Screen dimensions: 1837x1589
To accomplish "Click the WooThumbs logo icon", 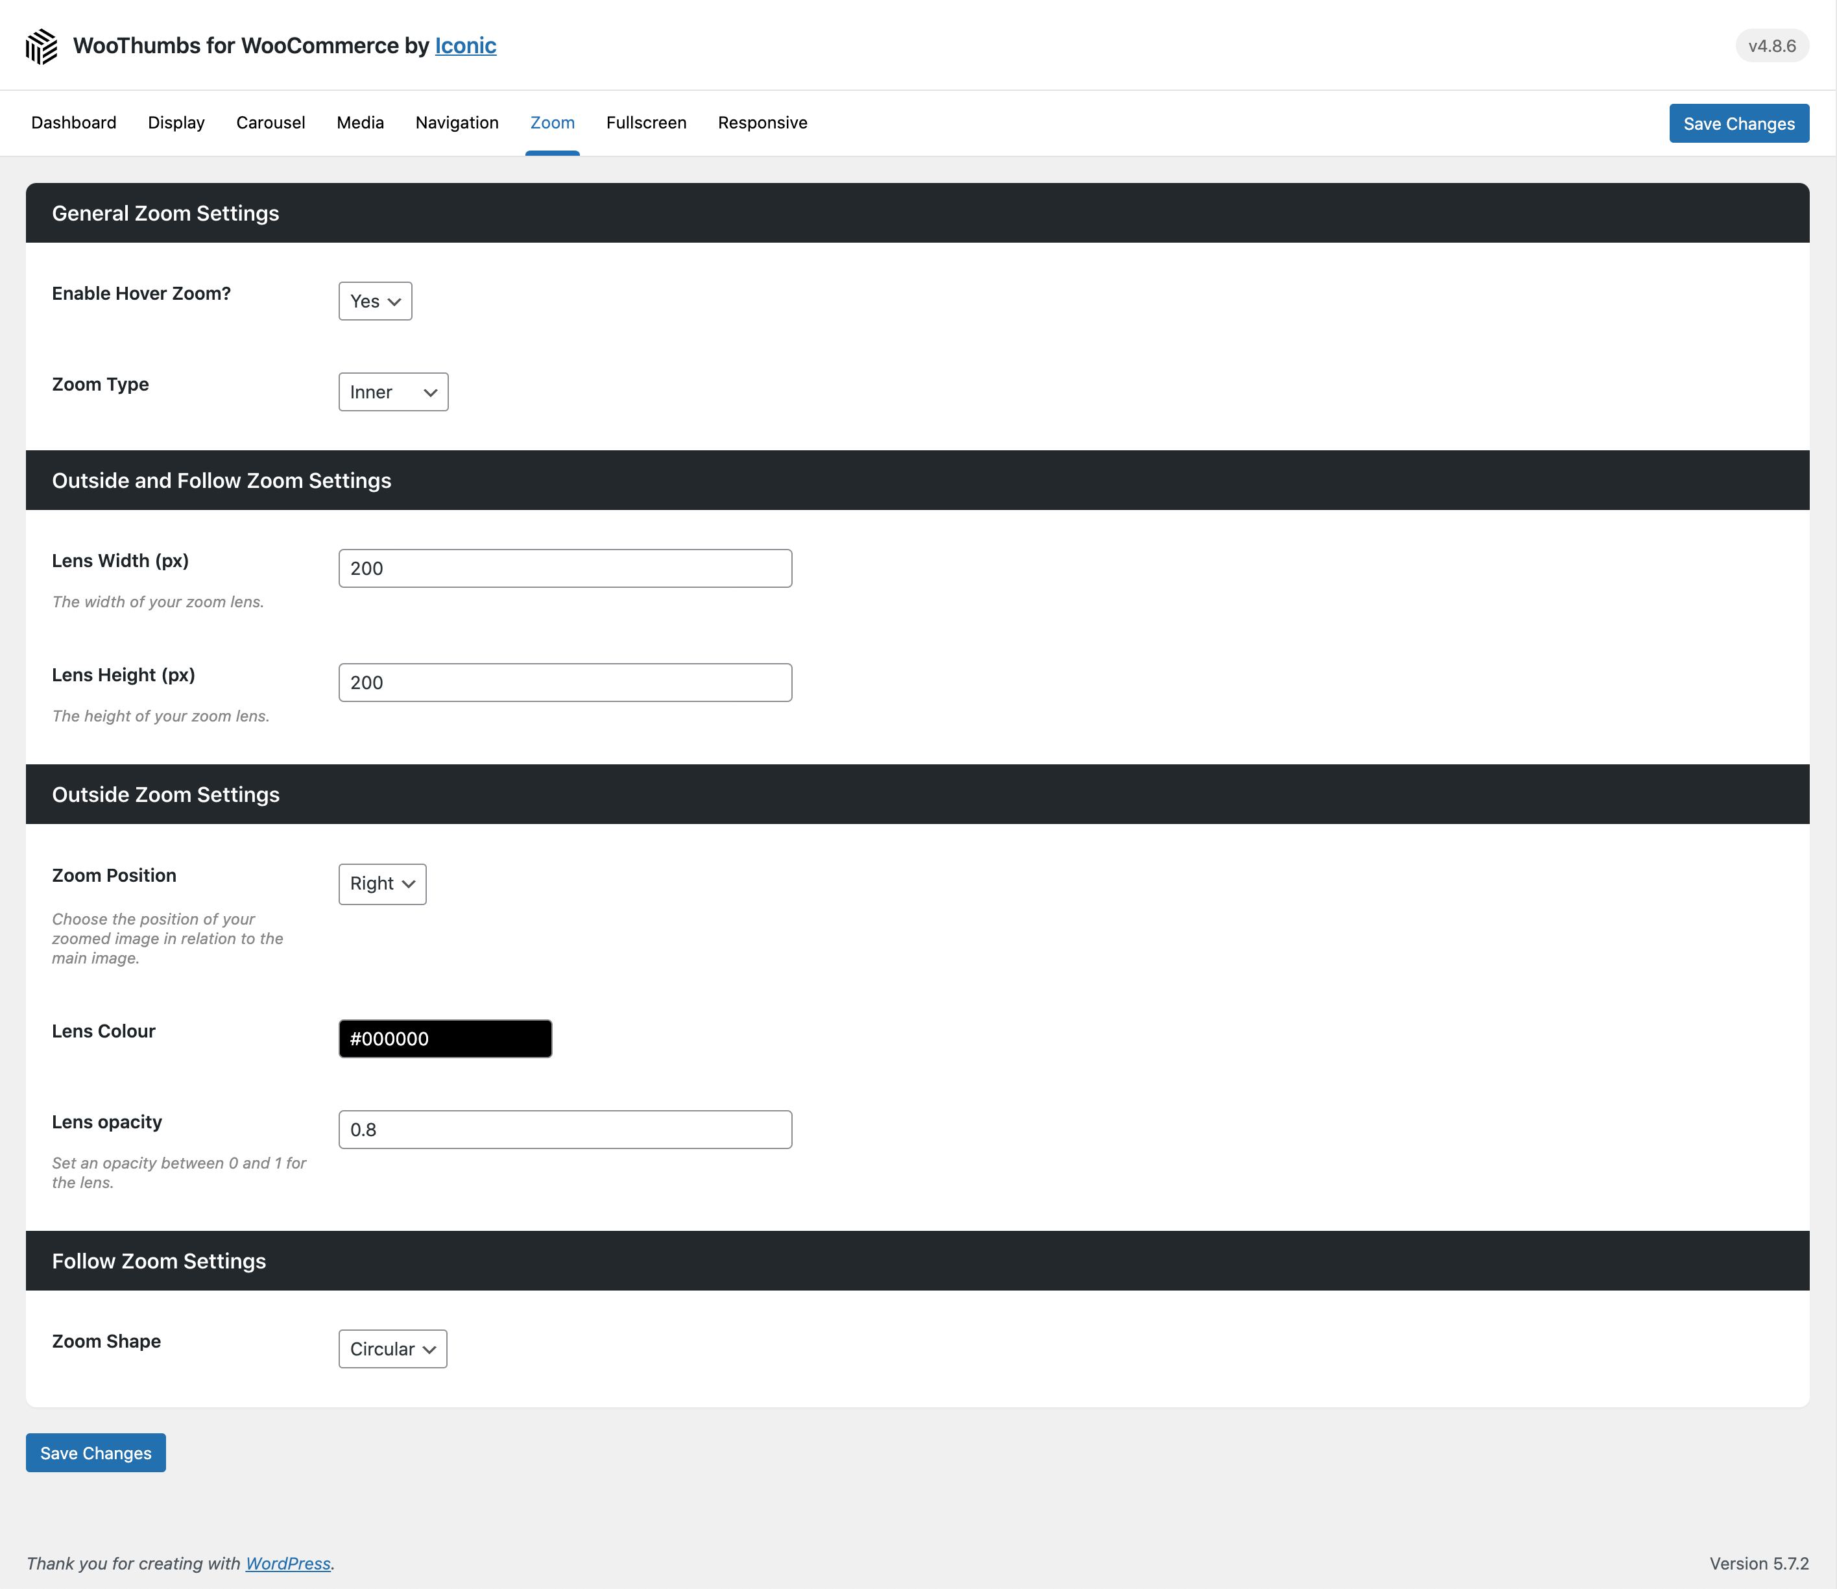I will pyautogui.click(x=42, y=46).
